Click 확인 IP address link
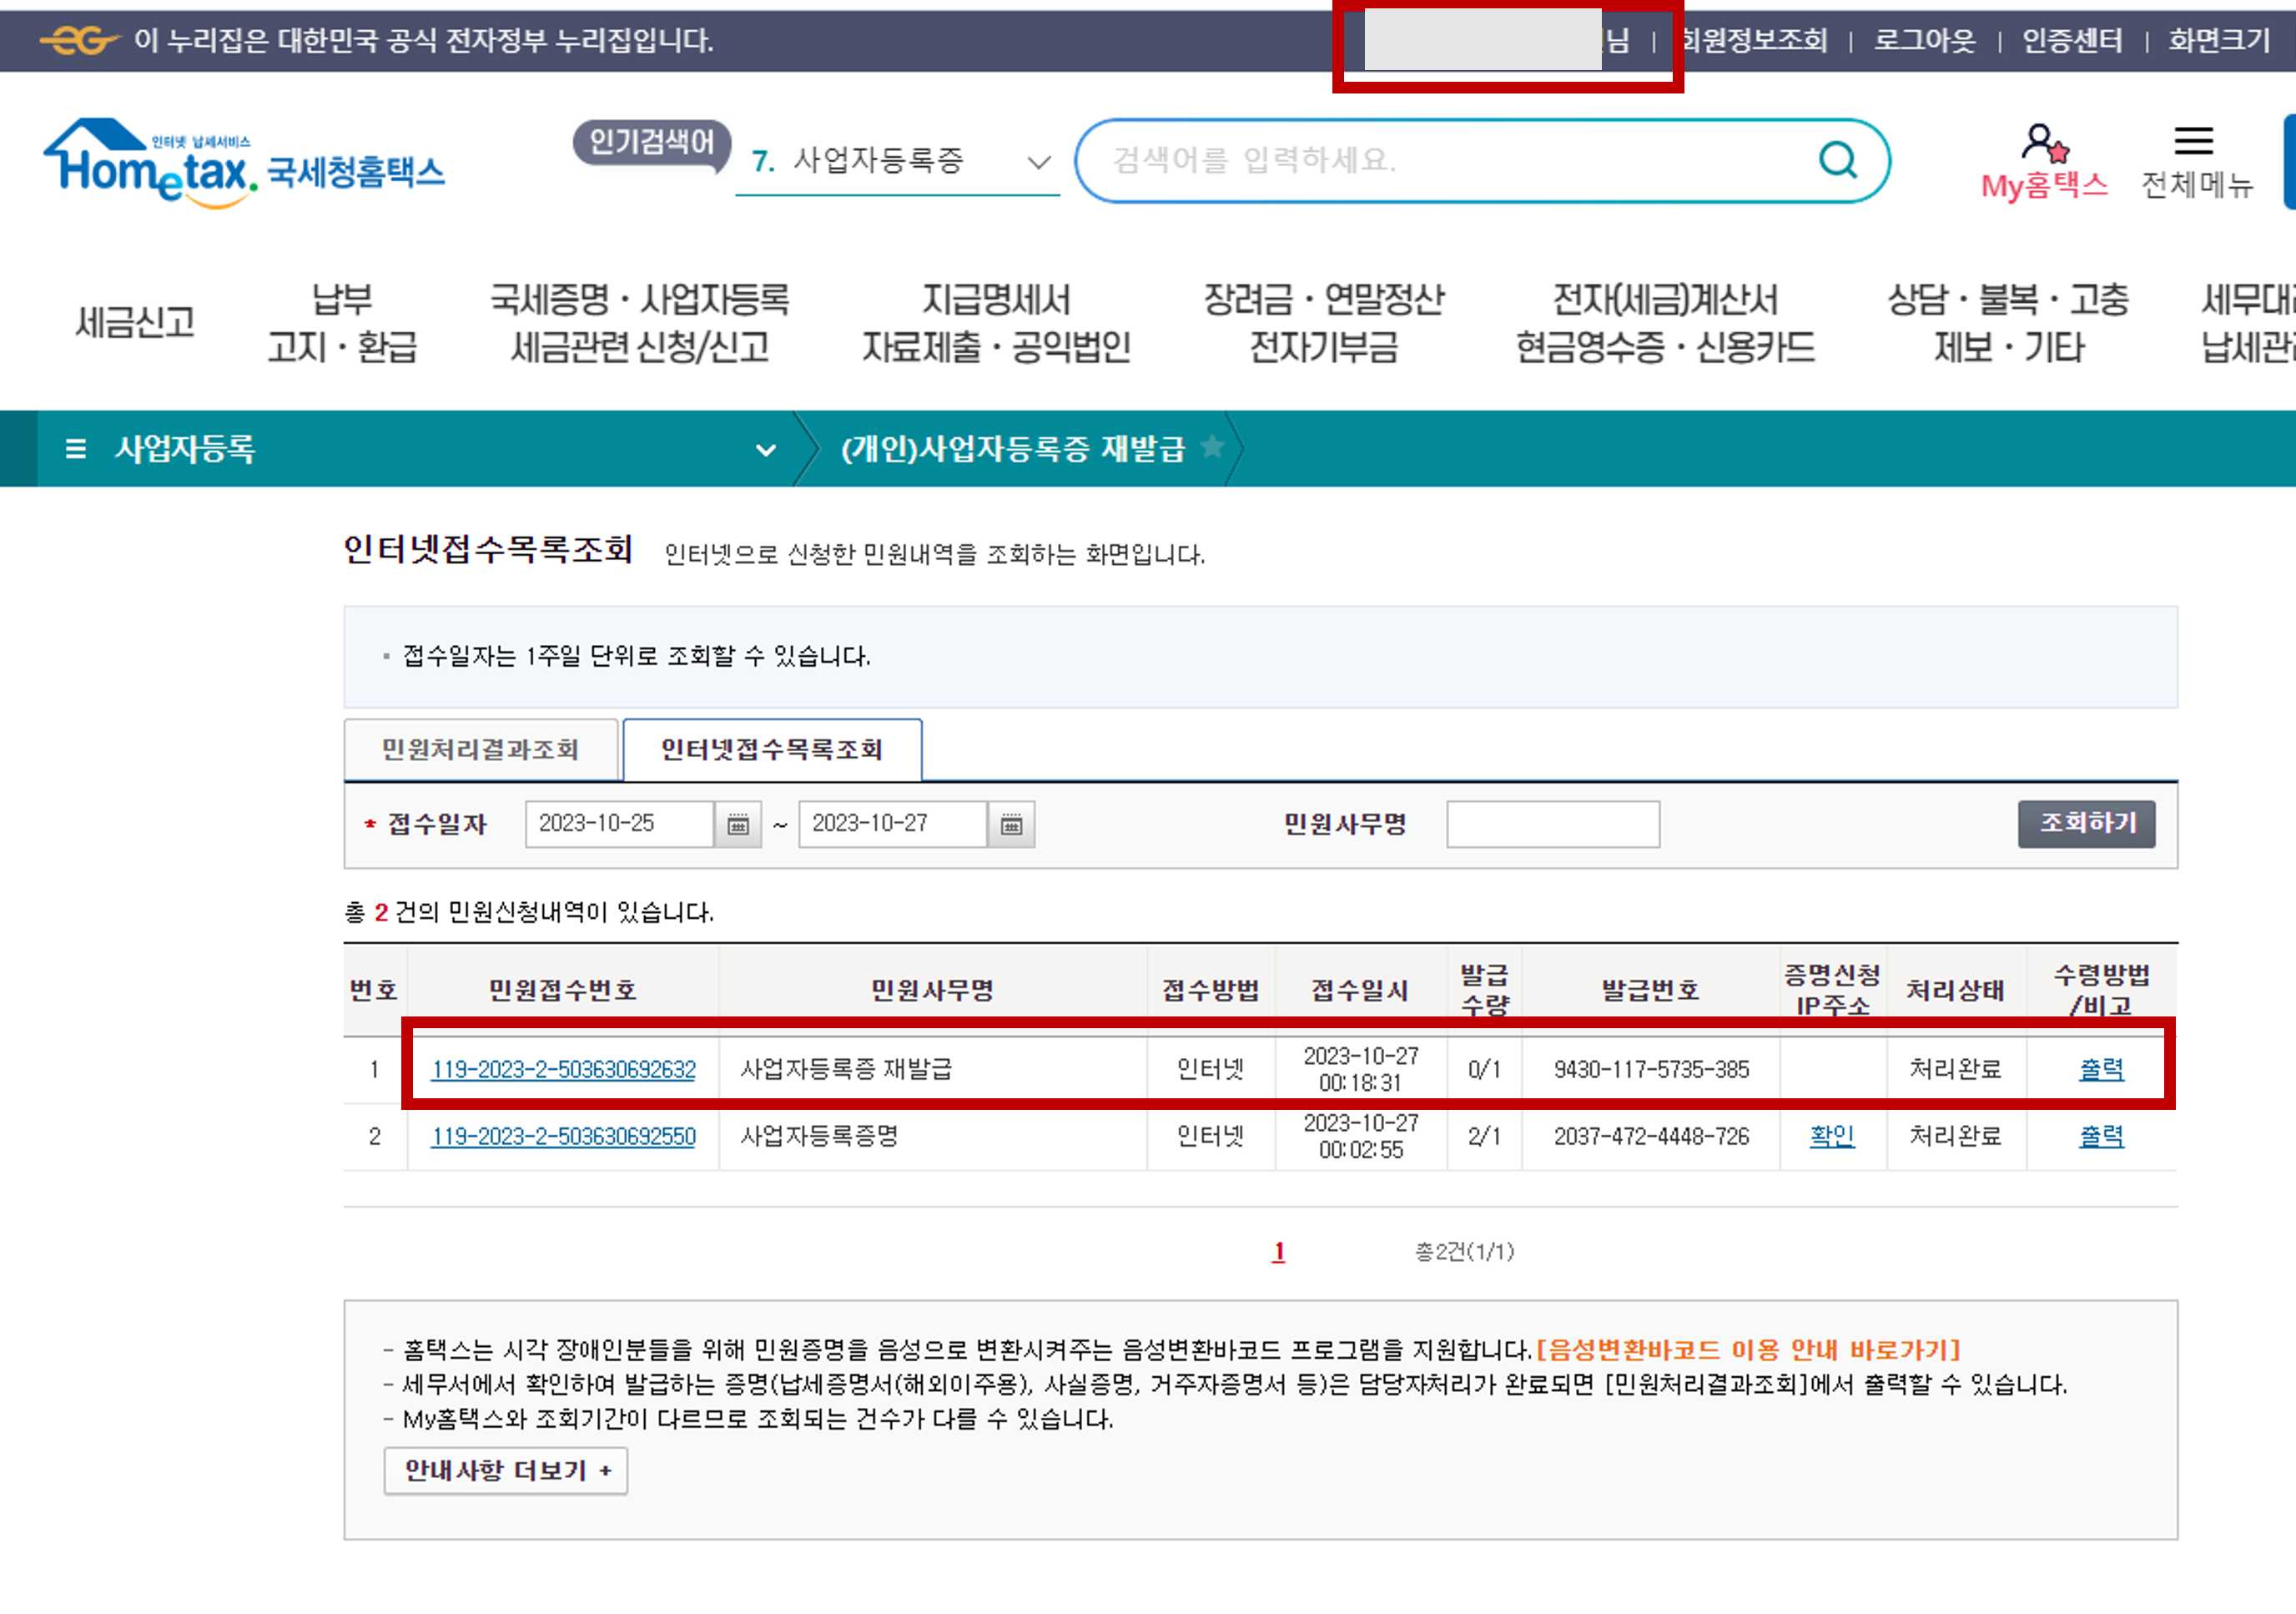 pos(1831,1136)
